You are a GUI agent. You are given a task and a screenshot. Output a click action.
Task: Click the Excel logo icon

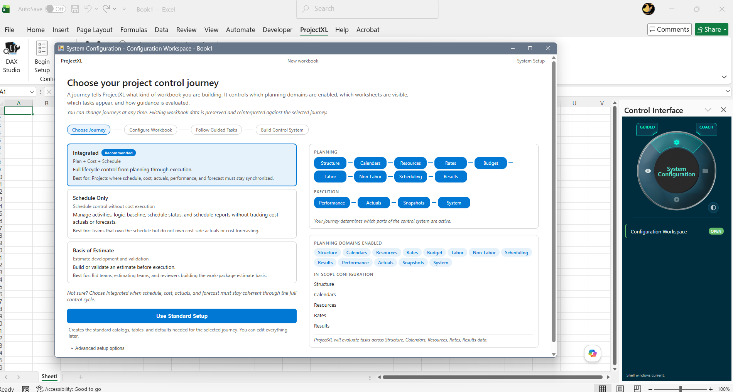[x=6, y=9]
